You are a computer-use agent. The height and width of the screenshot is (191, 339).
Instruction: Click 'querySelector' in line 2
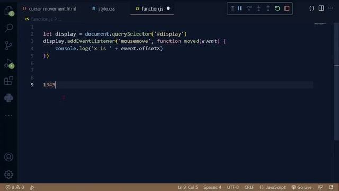[131, 34]
